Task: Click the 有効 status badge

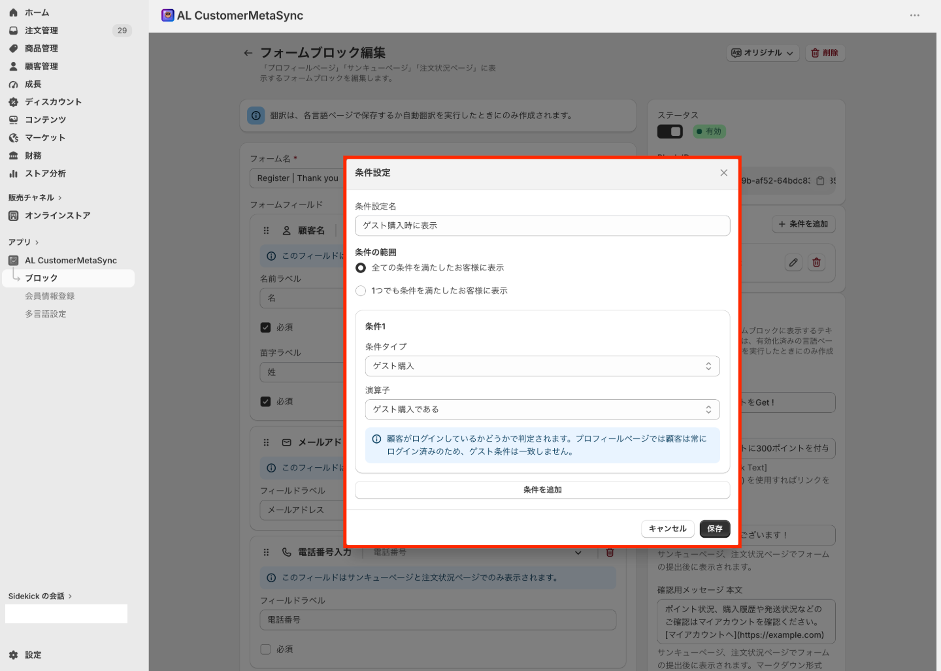Action: click(709, 131)
